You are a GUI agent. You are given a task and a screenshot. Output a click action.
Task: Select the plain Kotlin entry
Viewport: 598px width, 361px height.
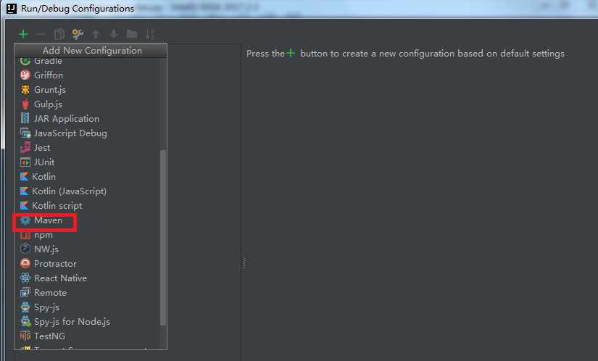[x=44, y=176]
